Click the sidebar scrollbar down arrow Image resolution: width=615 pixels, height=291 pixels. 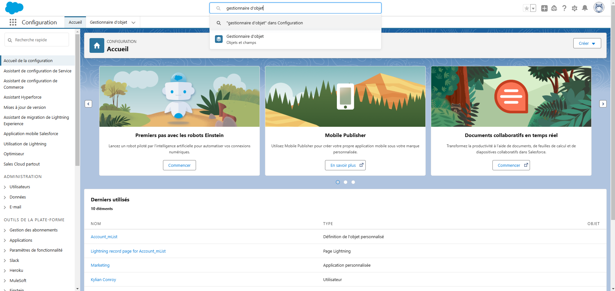click(x=77, y=288)
